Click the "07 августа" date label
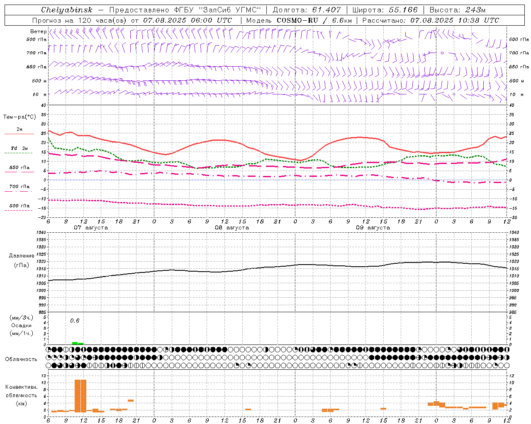531x424 pixels. [91, 228]
